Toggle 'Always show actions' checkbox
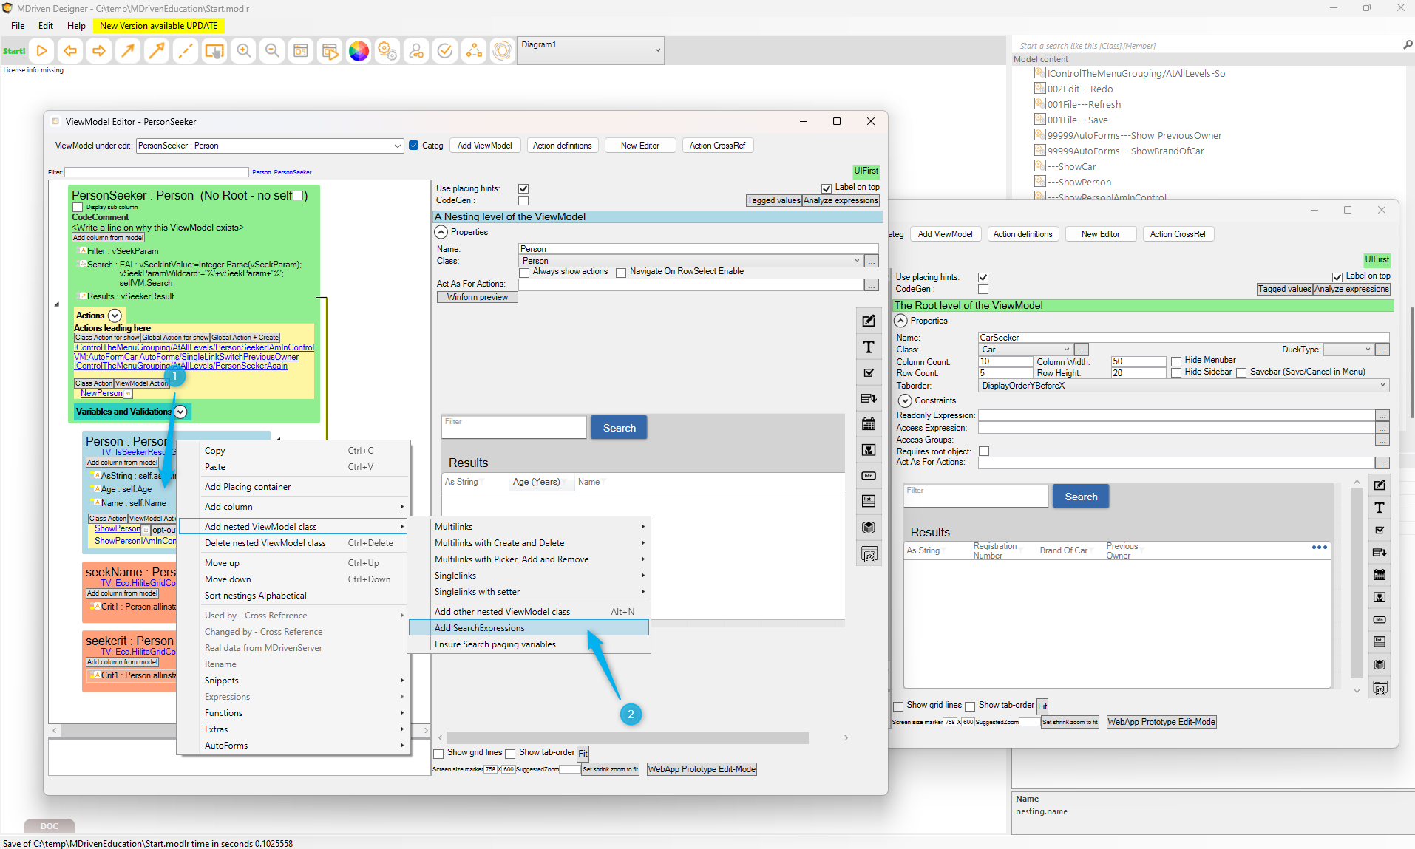 524,273
